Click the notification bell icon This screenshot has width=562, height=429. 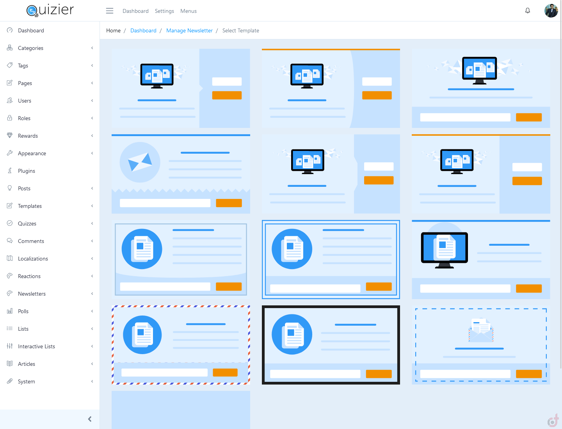(x=528, y=11)
